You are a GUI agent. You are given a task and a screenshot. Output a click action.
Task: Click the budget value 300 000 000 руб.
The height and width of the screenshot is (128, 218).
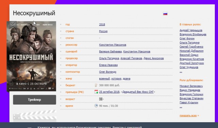coord(109,85)
